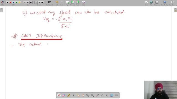Viewport: 177px width, 99px height.
Task: Select the Pen tool in stylus palette
Action: [x=59, y=95]
